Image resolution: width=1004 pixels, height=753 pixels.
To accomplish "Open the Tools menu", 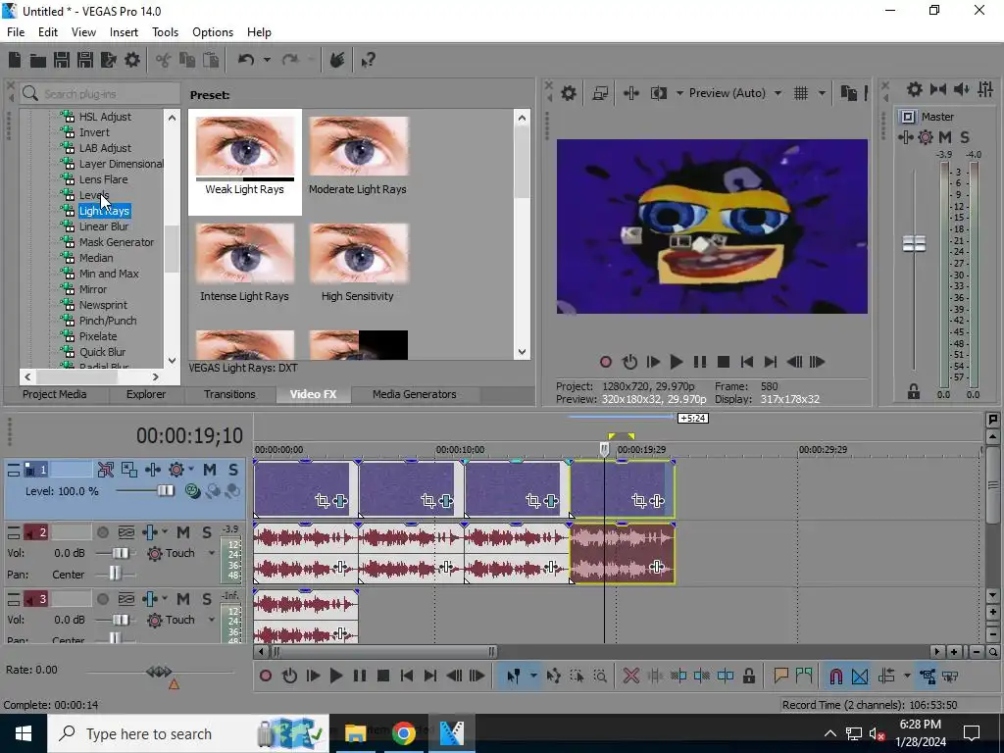I will click(165, 32).
